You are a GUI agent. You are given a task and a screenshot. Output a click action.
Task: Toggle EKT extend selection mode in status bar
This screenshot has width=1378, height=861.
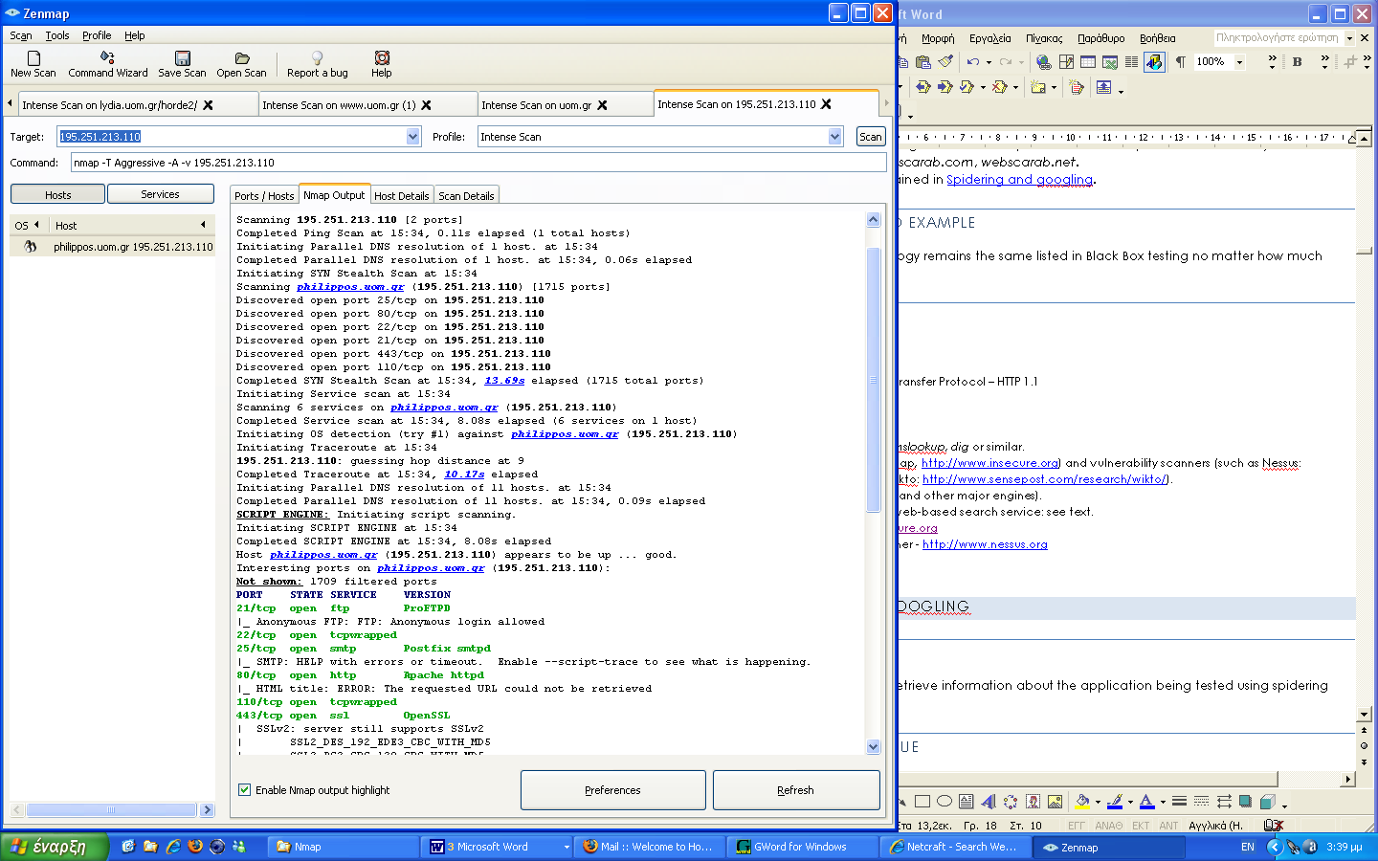(1141, 825)
